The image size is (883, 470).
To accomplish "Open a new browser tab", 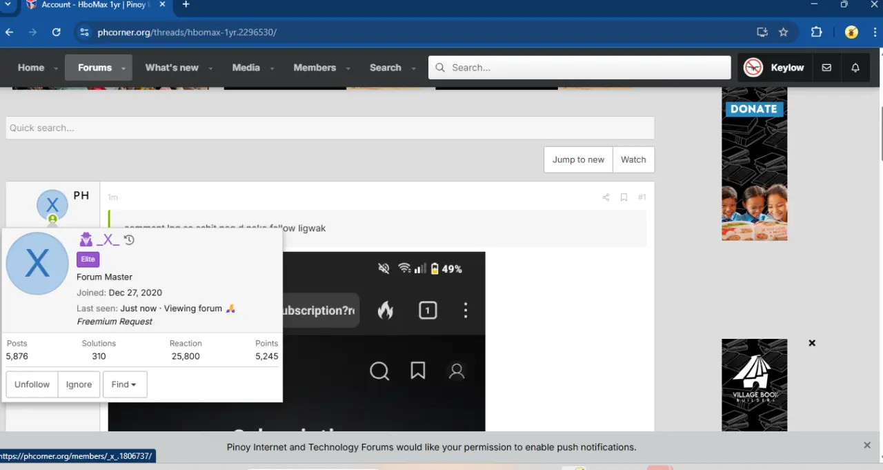I will click(186, 5).
